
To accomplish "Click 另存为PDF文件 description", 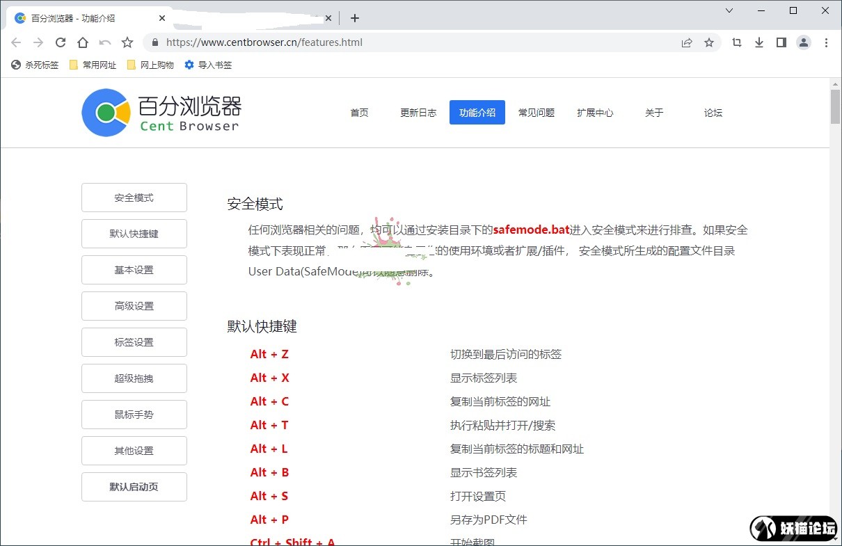I will [488, 520].
